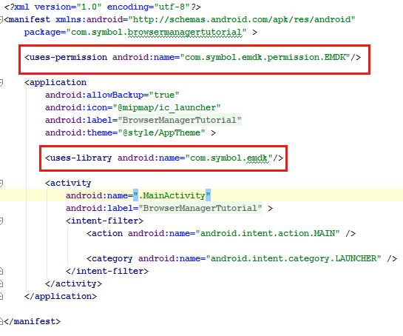Collapse the application tag fold marker
This screenshot has width=403, height=336.
pos(1,83)
